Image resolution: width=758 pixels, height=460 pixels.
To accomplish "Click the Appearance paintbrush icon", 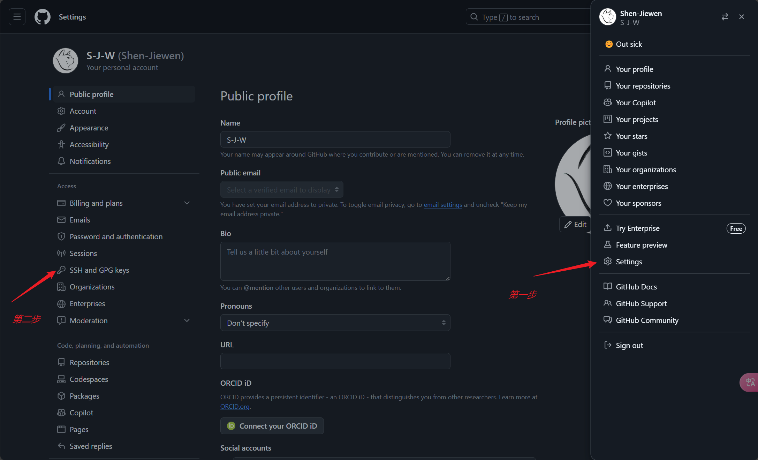I will pyautogui.click(x=61, y=128).
